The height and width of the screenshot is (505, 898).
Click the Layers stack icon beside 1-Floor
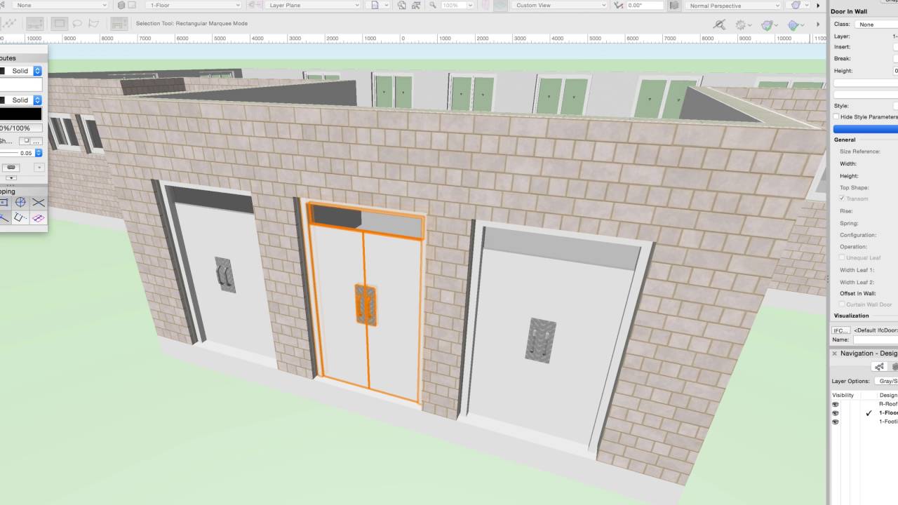pos(121,5)
